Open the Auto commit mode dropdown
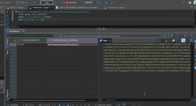Image resolution: width=196 pixels, height=106 pixels. [x=47, y=2]
